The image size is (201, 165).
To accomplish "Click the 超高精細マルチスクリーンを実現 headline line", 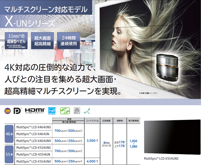I will click(63, 91).
